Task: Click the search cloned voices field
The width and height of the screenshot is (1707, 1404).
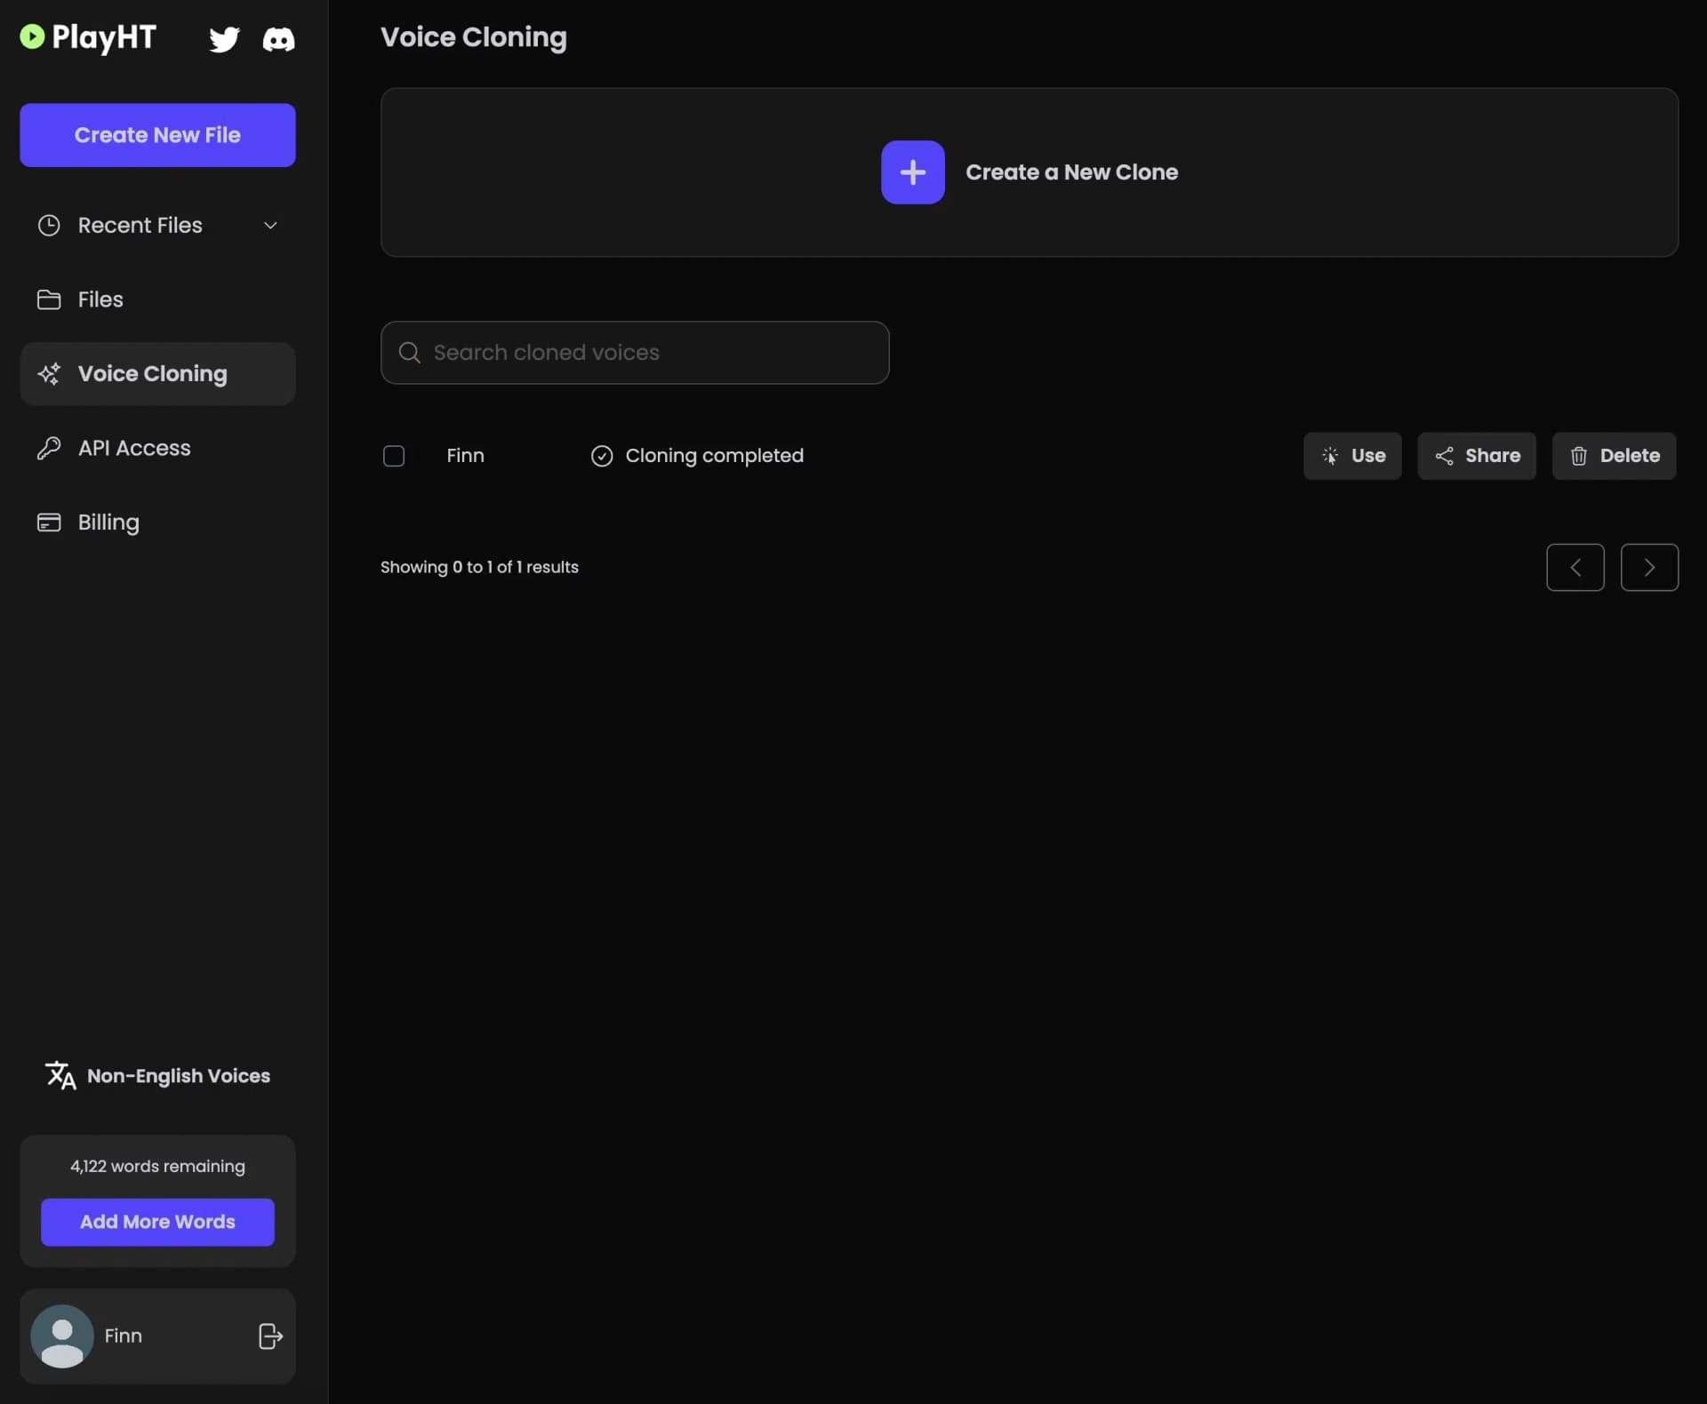Action: [x=635, y=352]
